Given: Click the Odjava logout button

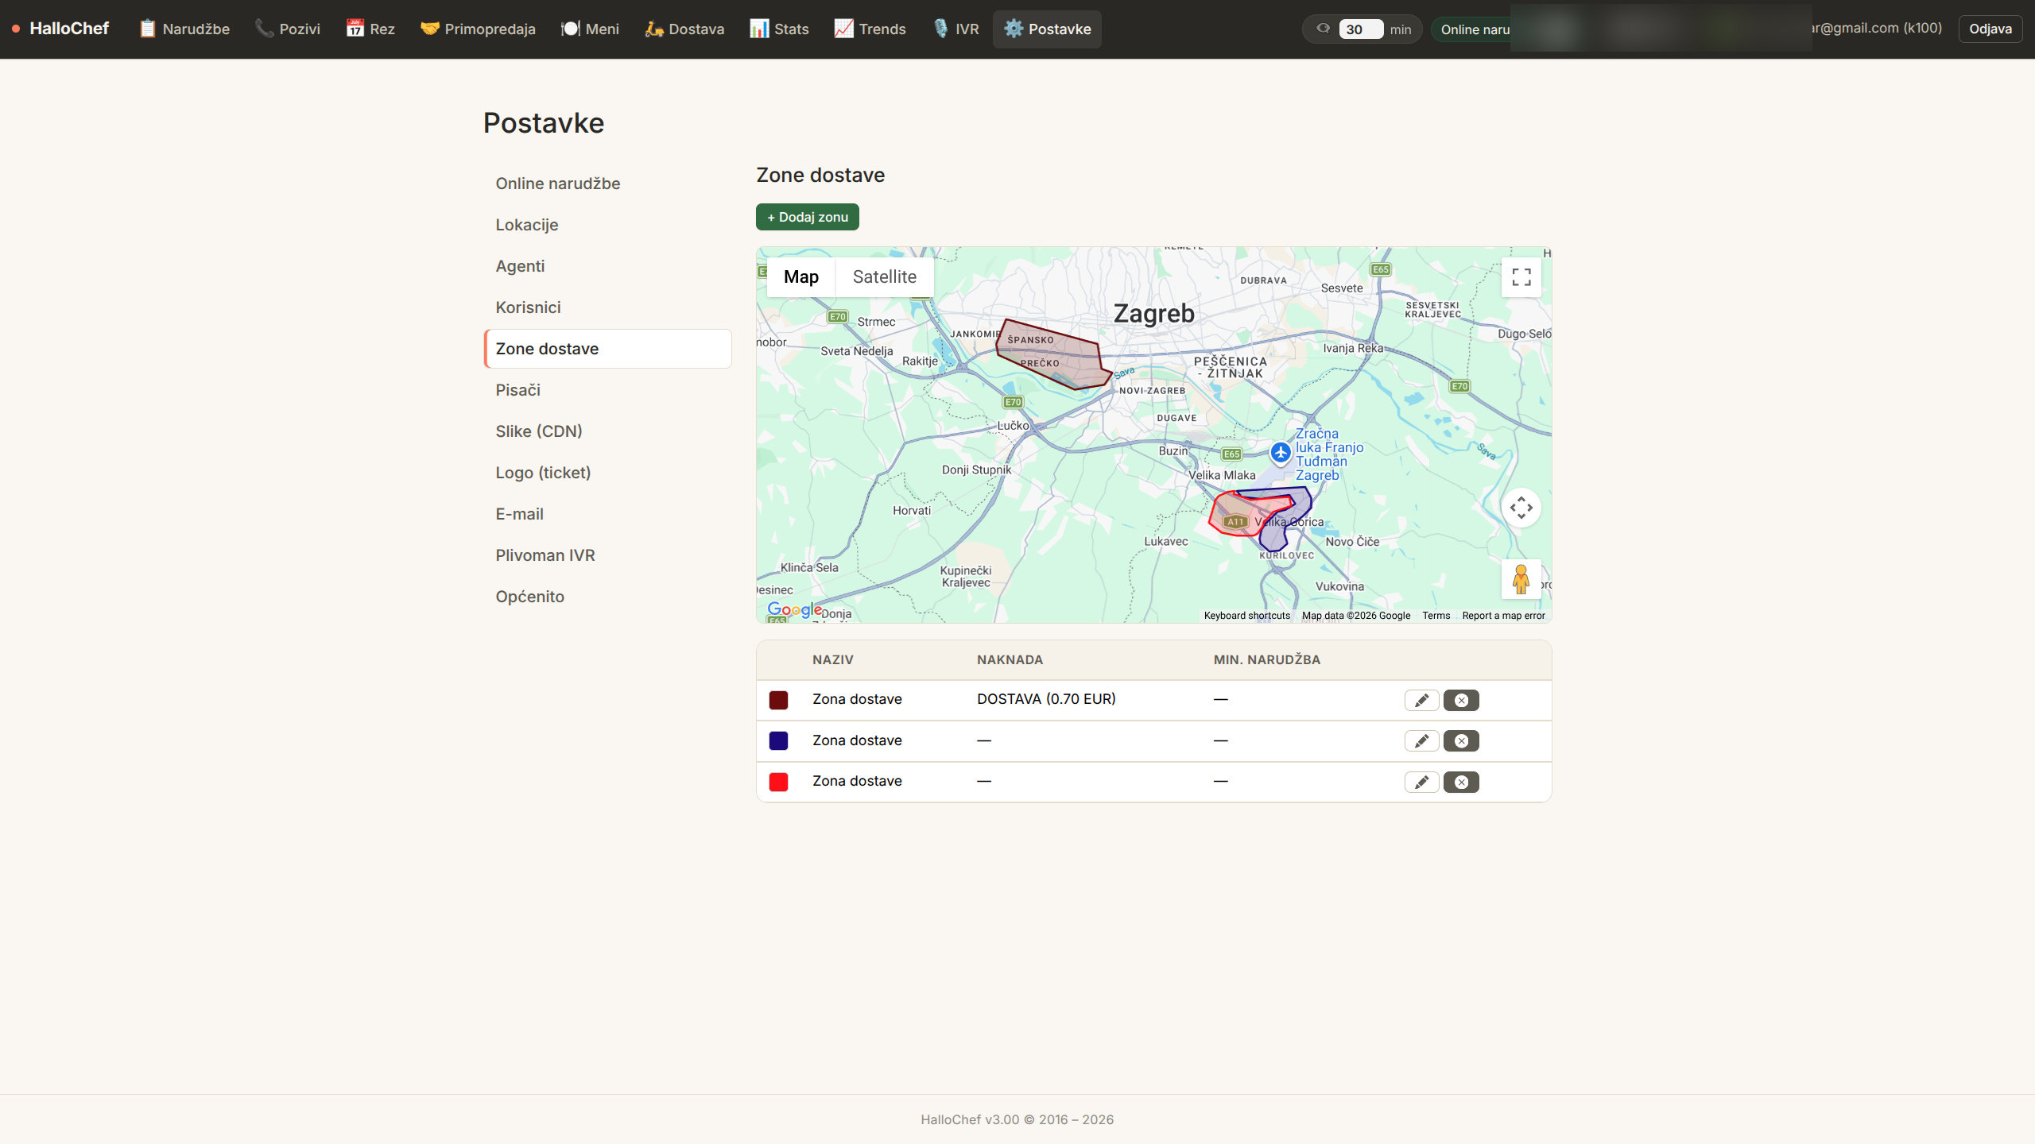Looking at the screenshot, I should (1990, 29).
